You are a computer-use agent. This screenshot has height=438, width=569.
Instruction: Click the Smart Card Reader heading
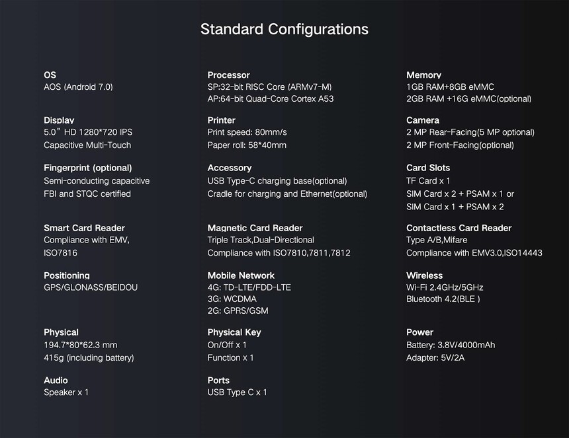click(84, 228)
